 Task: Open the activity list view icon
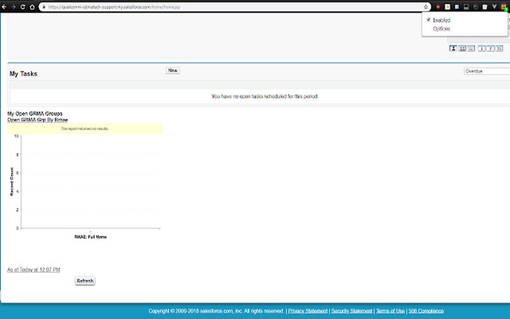[x=471, y=48]
